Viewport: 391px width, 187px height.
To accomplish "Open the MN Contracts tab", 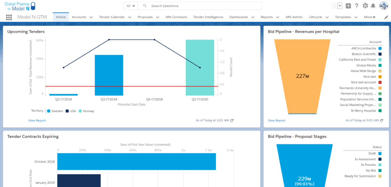I will 176,17.
